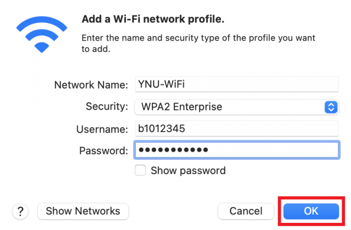Confirm the profile with OK
Screen dimensions: 351x230
(x=311, y=211)
